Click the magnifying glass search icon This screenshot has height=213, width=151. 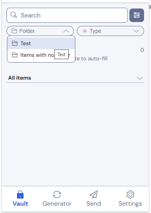14,15
